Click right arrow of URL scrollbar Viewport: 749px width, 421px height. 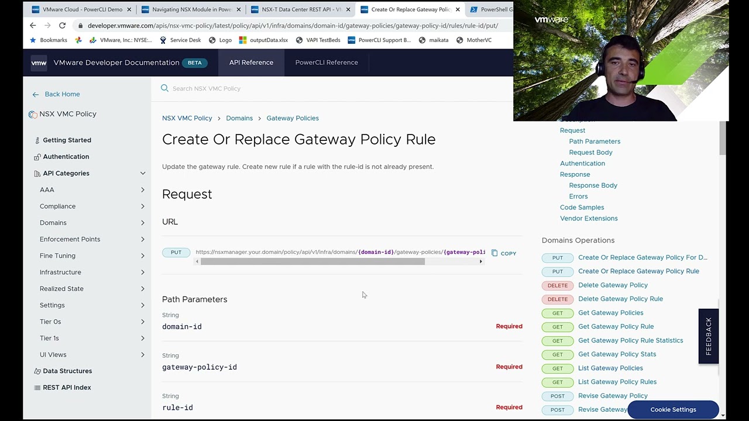481,261
